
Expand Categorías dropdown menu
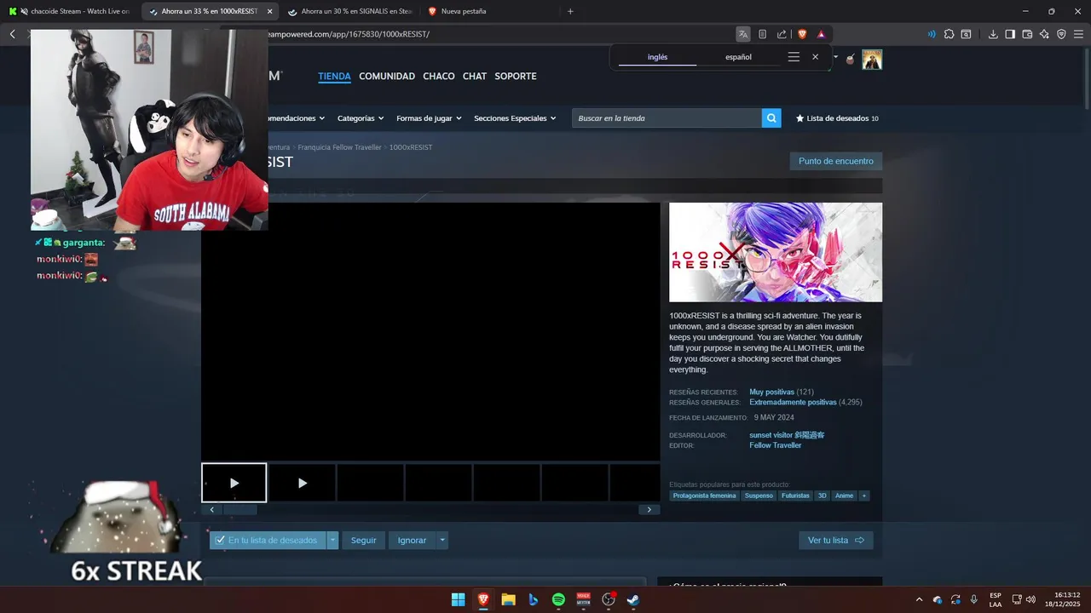click(x=361, y=118)
